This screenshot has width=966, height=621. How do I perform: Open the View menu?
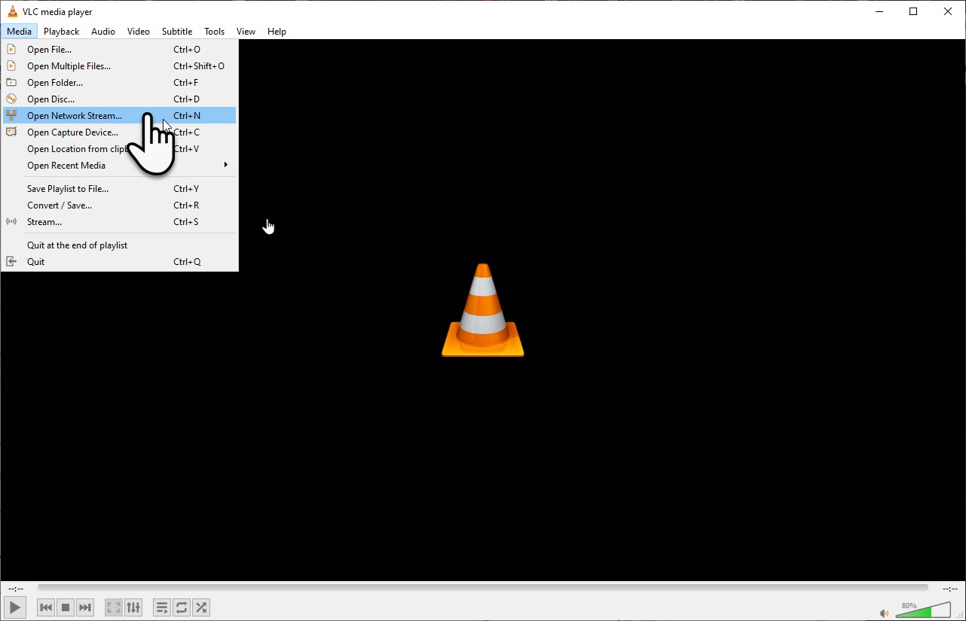tap(246, 32)
